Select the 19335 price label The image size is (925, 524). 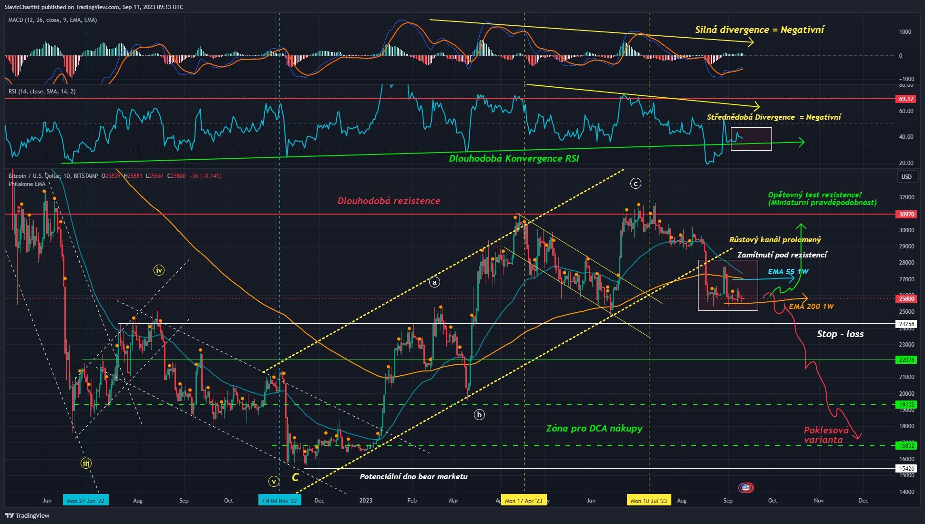(x=906, y=405)
